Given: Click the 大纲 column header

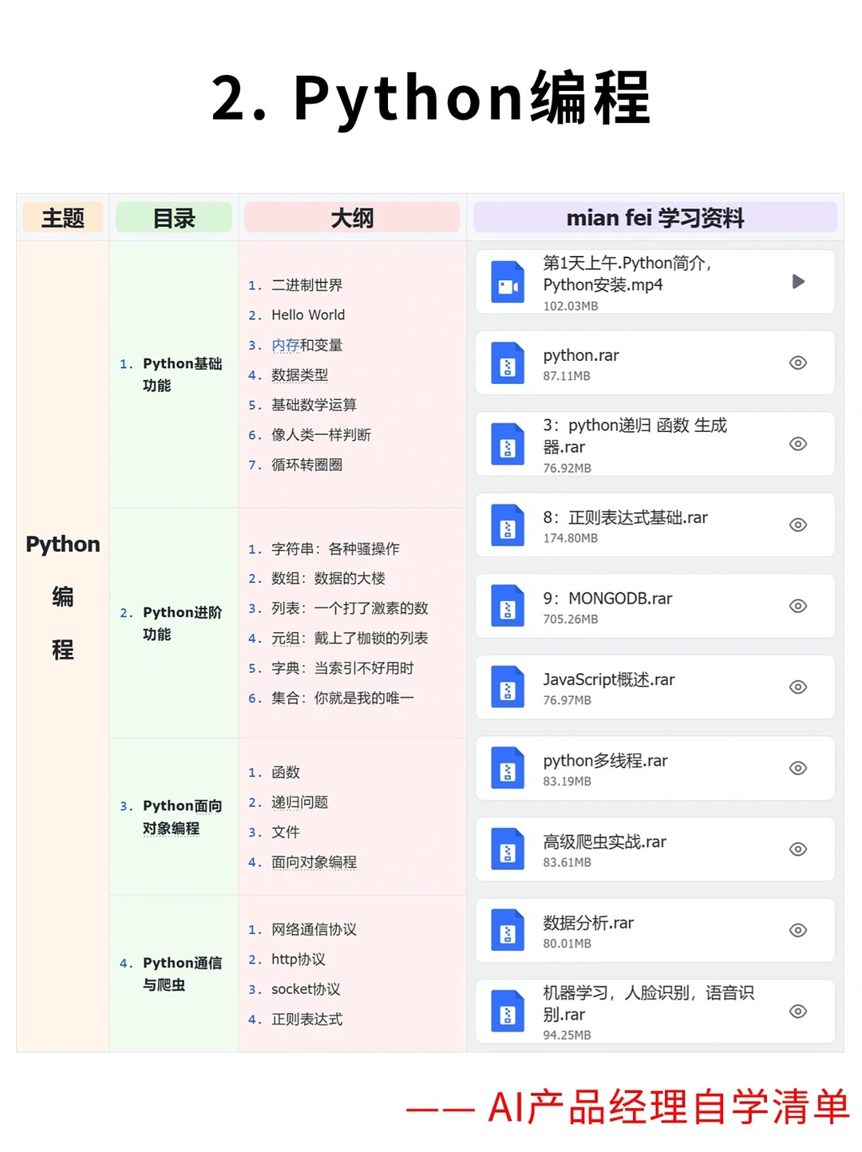Looking at the screenshot, I should (352, 218).
